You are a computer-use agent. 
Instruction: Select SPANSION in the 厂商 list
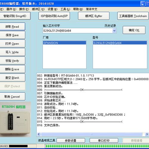(x=64, y=43)
